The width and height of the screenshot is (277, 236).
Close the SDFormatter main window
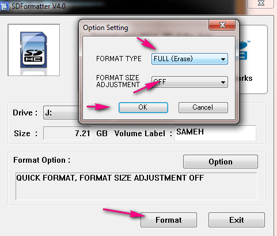tap(261, 3)
